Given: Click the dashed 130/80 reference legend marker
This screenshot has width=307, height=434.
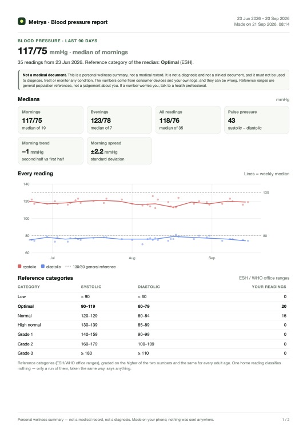Looking at the screenshot, I should pos(68,267).
